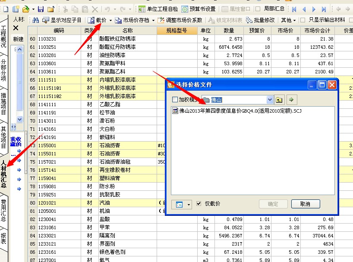The width and height of the screenshot is (353, 262).
Task: Open the 佛山 folder combo box dropdown
Action: click(x=270, y=99)
